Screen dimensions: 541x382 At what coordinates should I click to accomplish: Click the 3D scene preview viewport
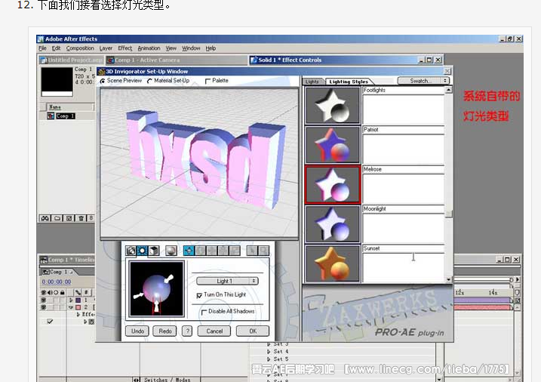(199, 162)
